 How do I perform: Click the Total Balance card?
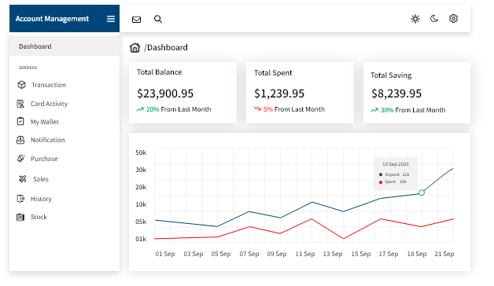pyautogui.click(x=182, y=93)
